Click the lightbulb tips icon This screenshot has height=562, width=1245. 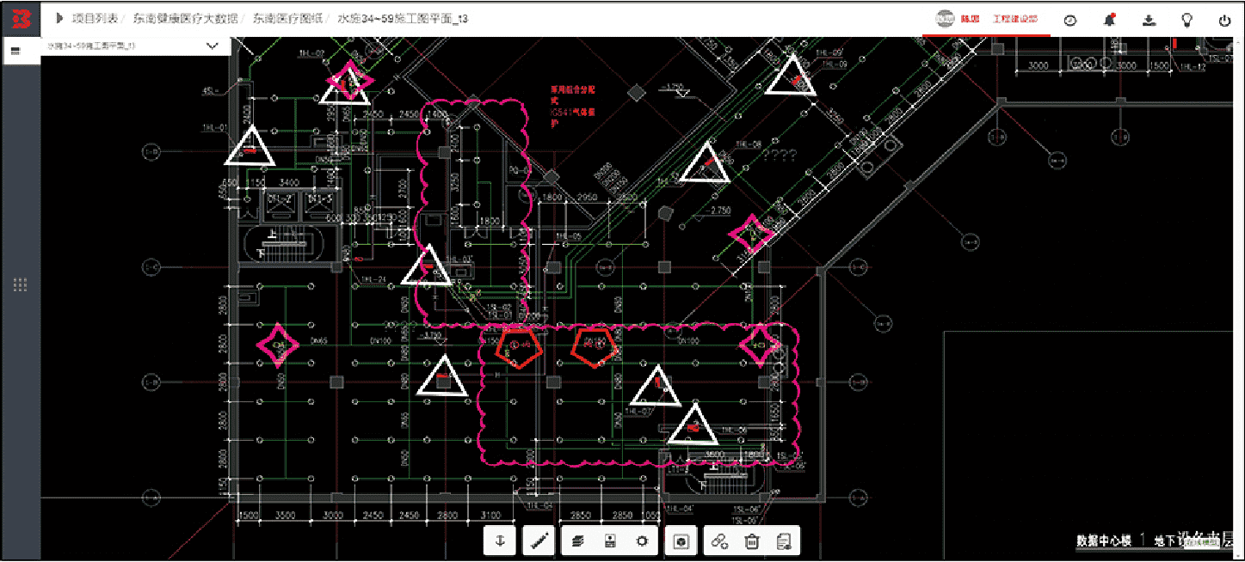tap(1186, 20)
